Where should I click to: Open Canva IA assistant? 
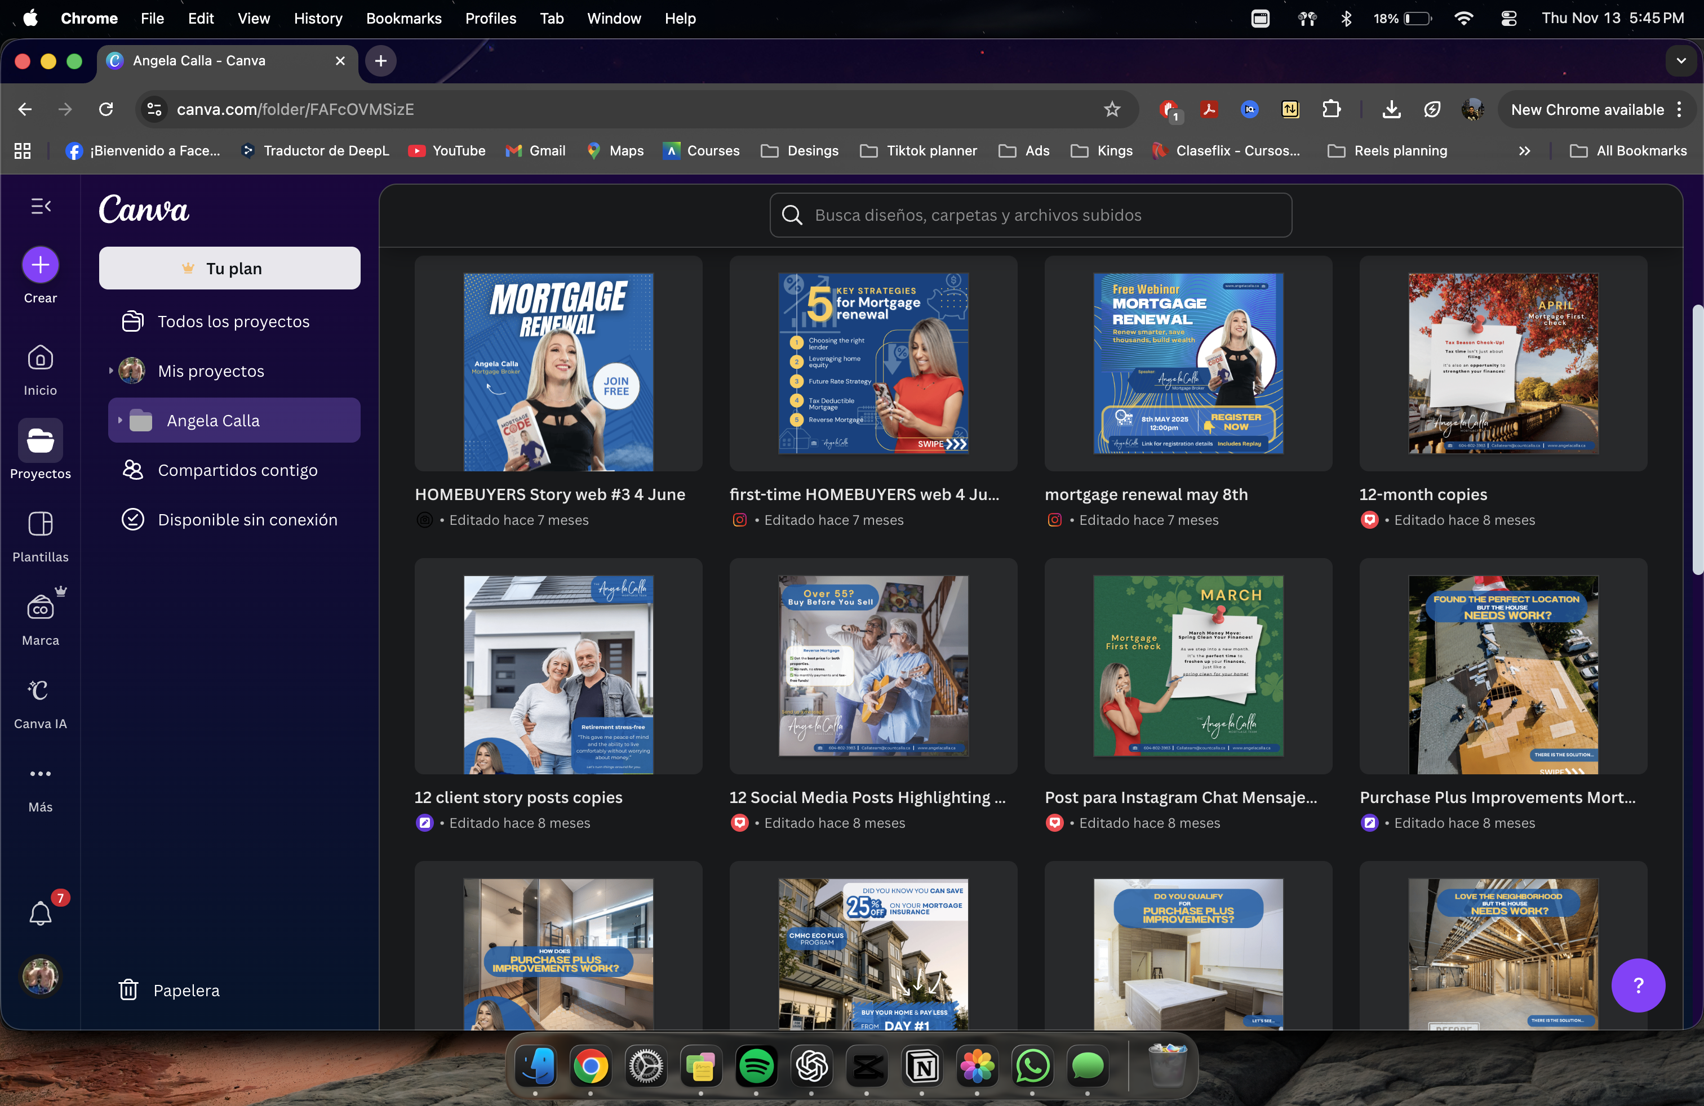click(x=40, y=691)
